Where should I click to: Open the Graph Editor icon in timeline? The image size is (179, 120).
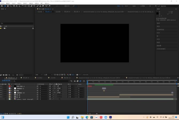tap(84, 81)
